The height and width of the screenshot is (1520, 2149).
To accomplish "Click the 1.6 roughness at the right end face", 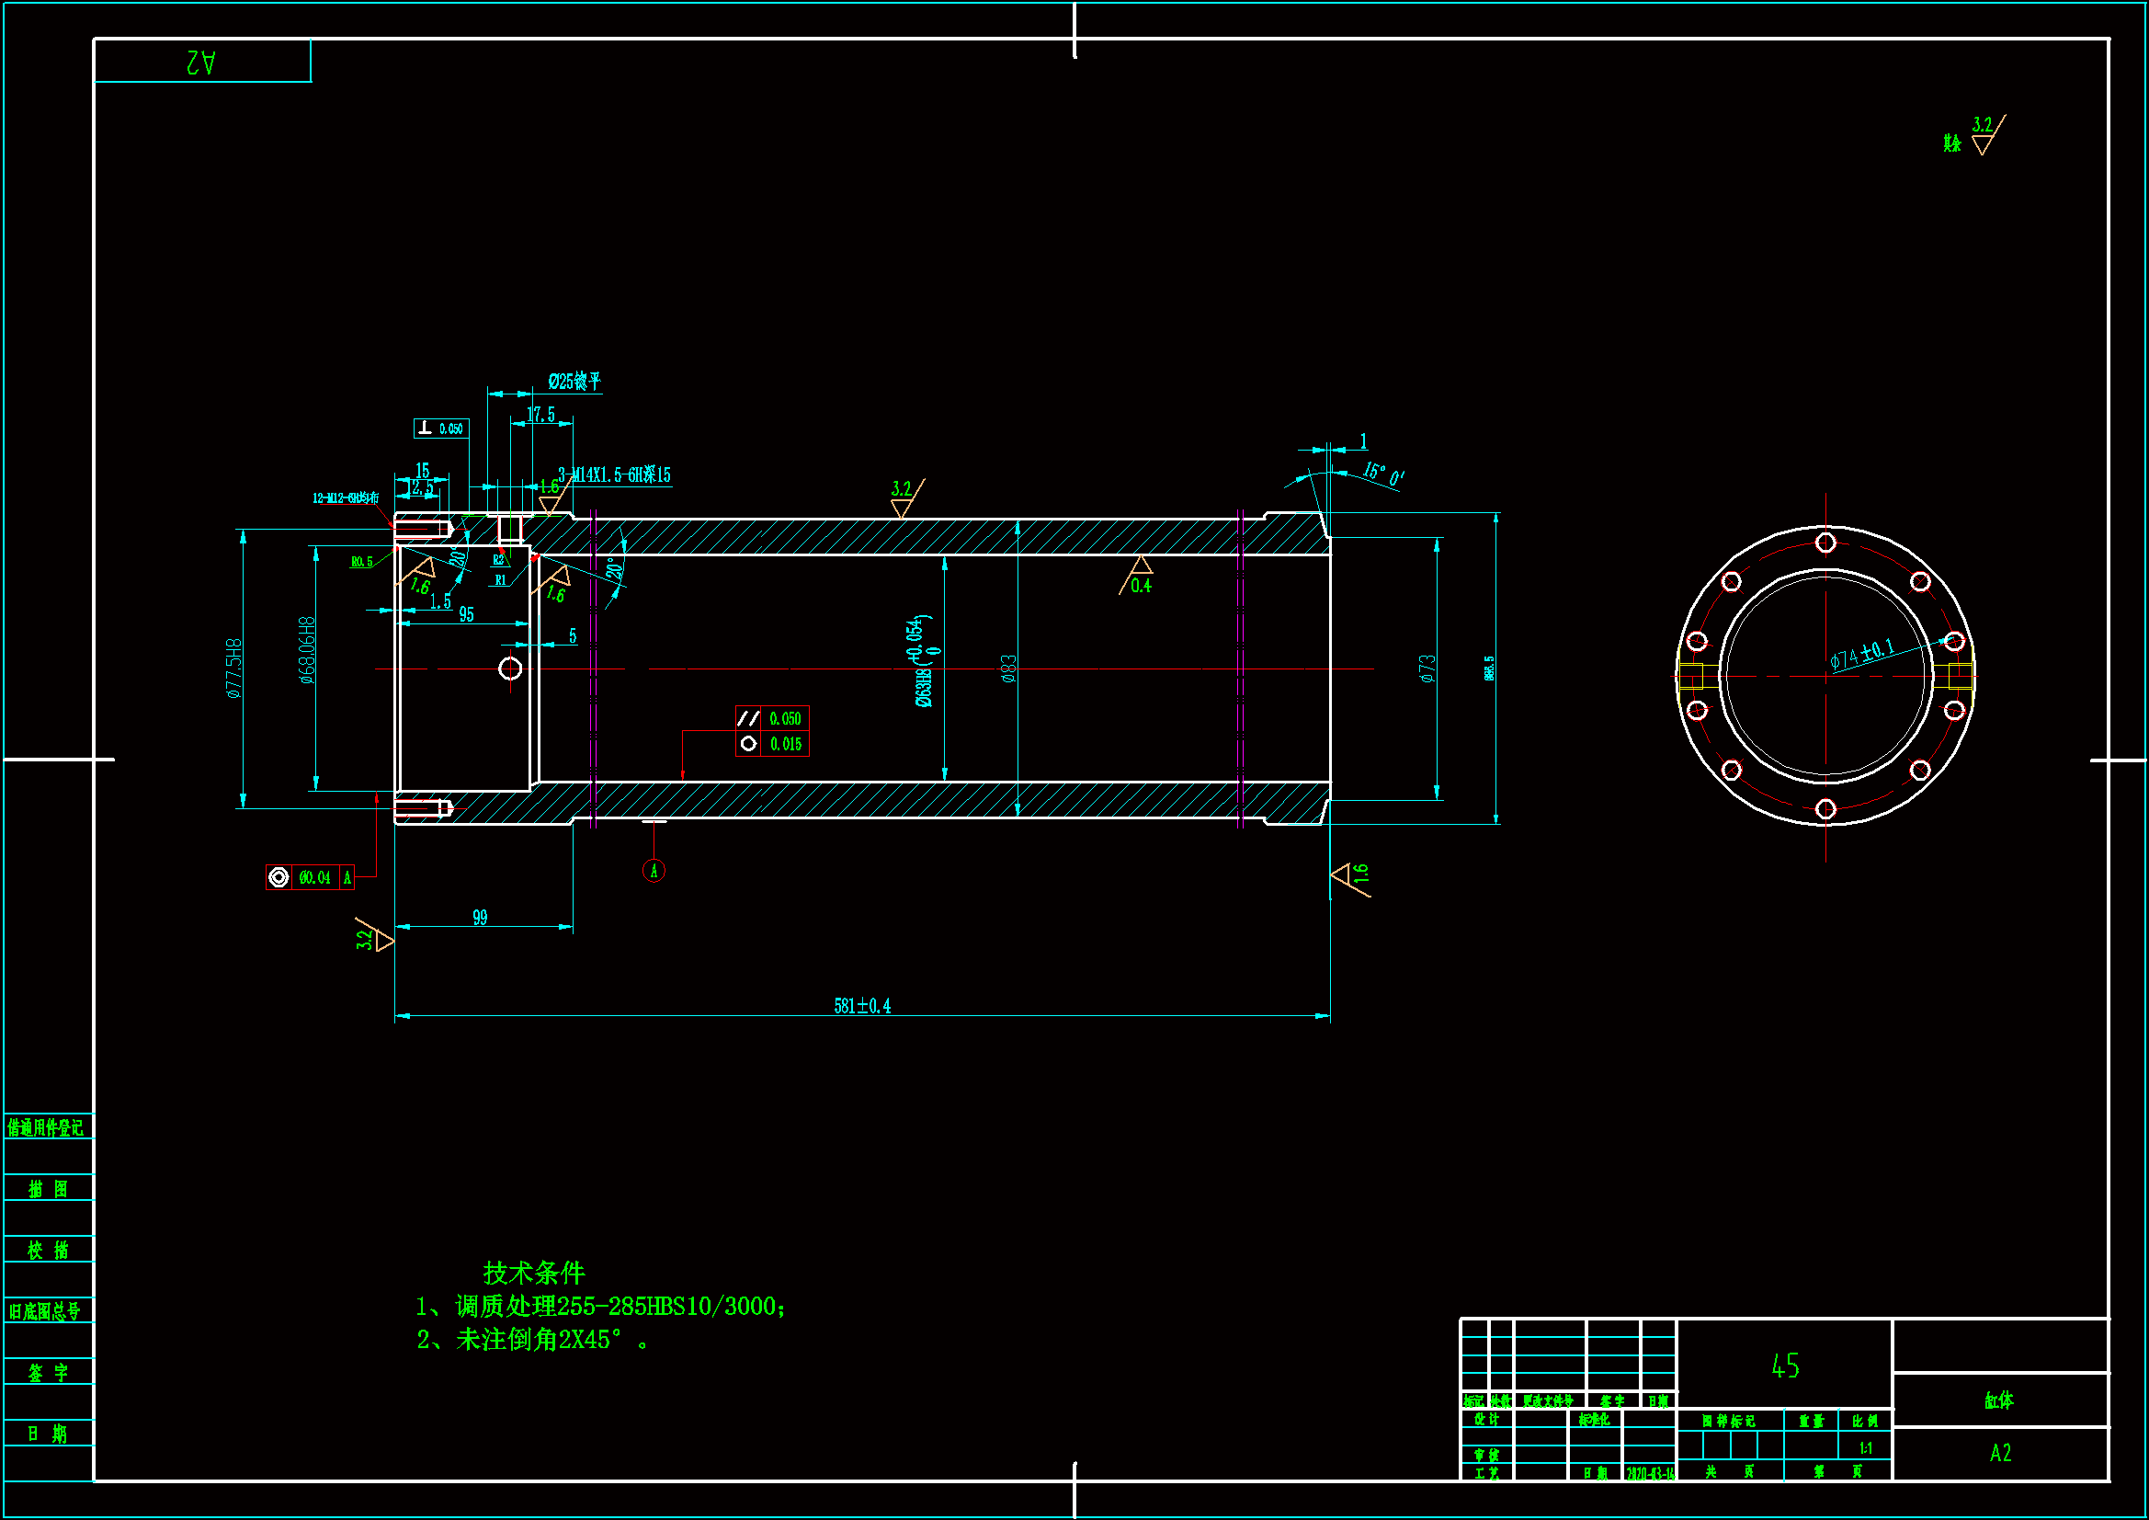I will (1351, 878).
